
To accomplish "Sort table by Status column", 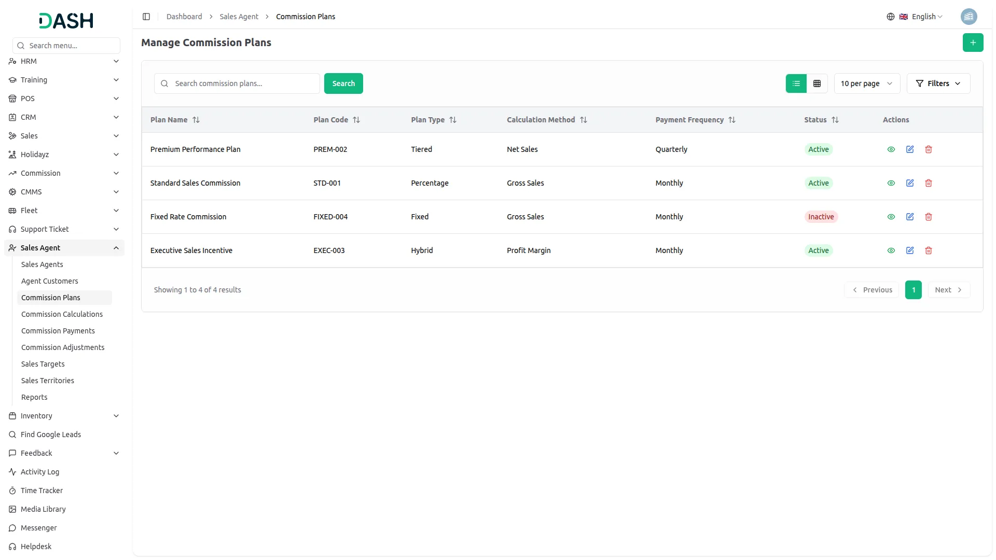I will (821, 120).
